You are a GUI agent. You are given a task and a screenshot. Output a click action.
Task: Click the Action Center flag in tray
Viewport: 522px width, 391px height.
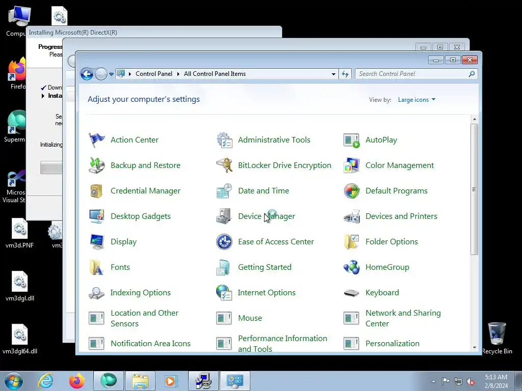point(446,381)
